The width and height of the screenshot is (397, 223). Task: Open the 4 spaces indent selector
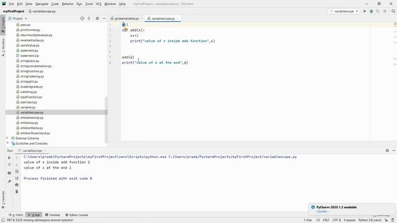click(349, 221)
